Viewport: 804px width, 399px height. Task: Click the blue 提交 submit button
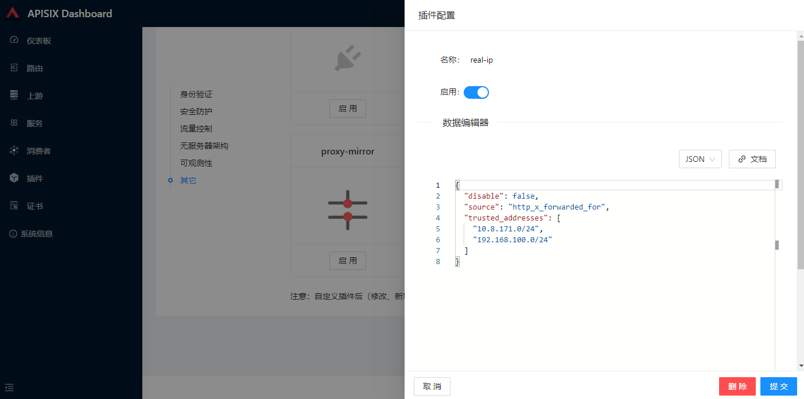(x=779, y=386)
